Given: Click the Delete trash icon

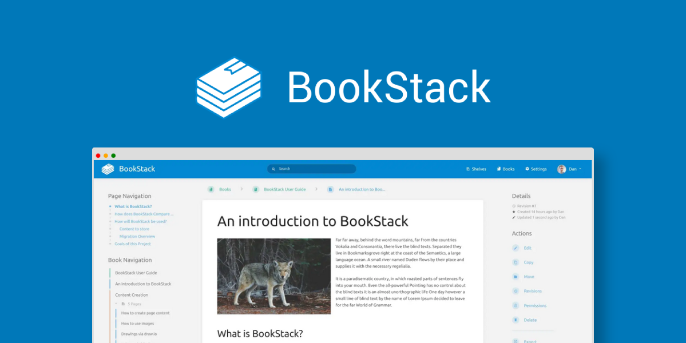Looking at the screenshot, I should (x=515, y=320).
